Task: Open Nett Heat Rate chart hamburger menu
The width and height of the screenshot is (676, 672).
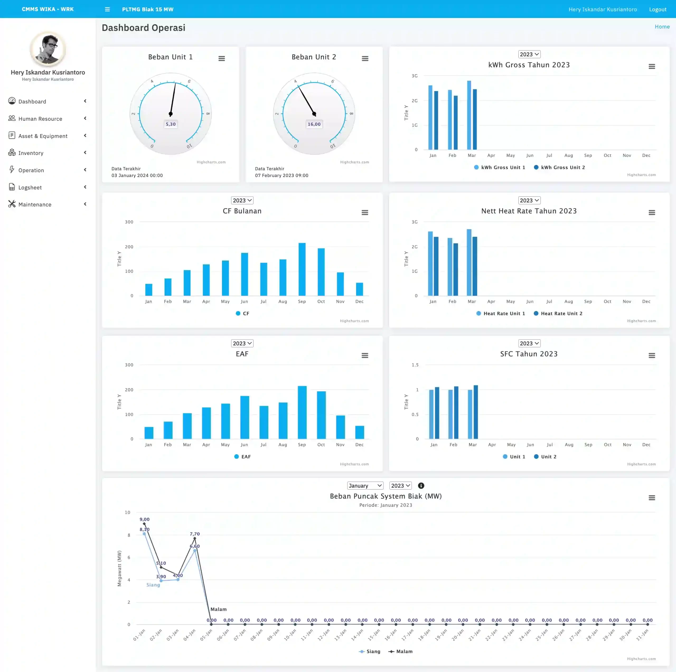Action: tap(652, 213)
